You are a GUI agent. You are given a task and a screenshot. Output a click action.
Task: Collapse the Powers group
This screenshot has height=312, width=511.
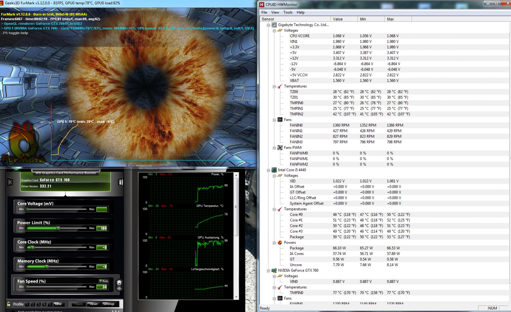(x=274, y=243)
